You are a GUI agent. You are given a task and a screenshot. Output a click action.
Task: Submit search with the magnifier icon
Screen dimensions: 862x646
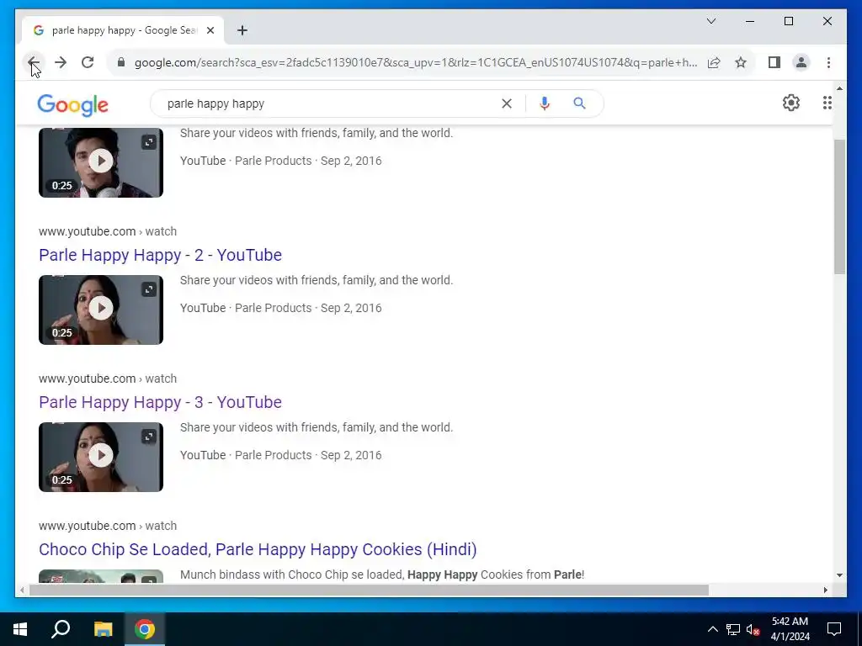tap(579, 103)
